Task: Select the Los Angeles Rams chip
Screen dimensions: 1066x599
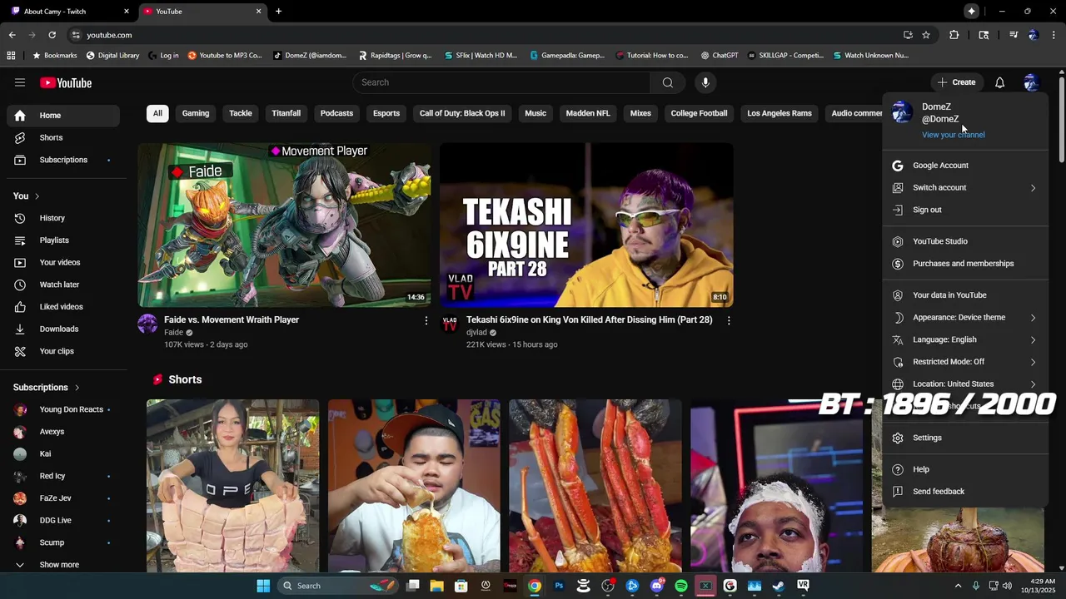Action: pos(780,113)
